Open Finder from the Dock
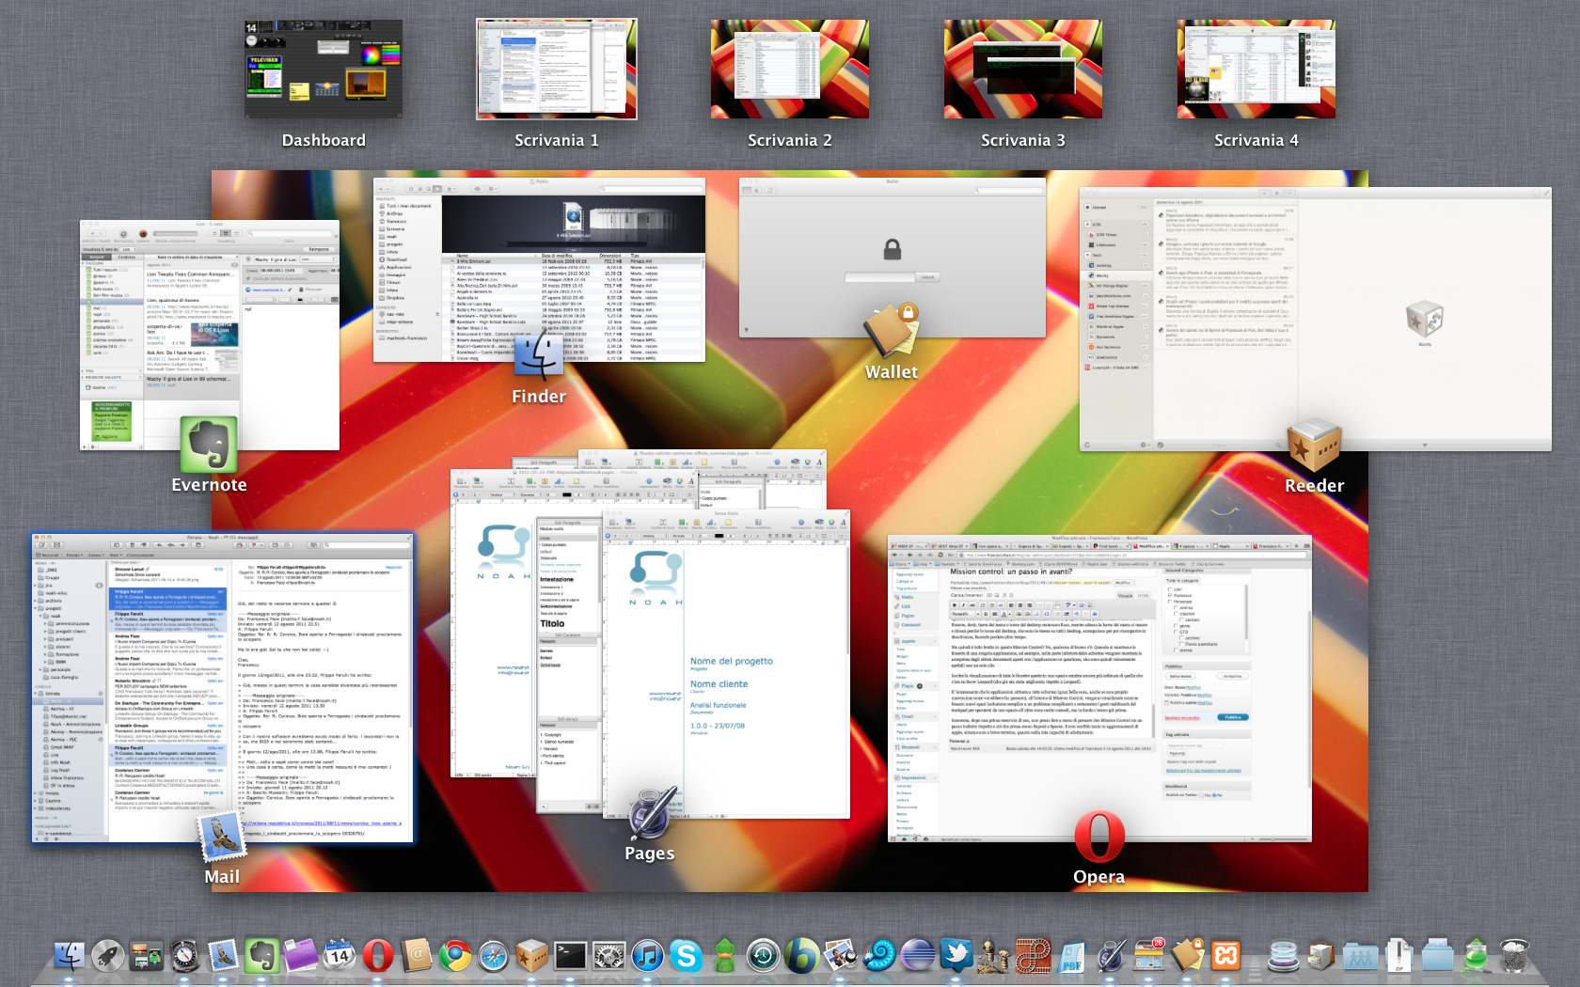The height and width of the screenshot is (987, 1580). (69, 956)
